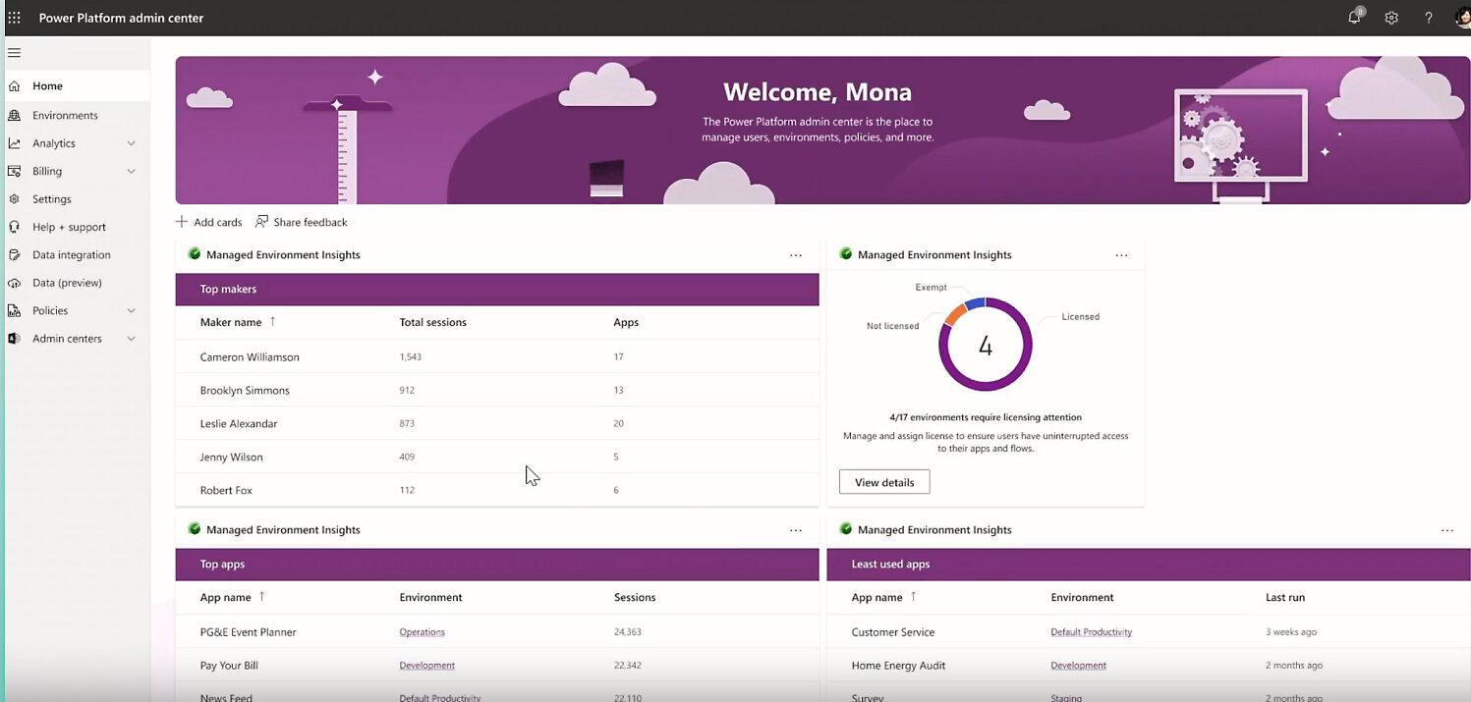1471x702 pixels.
Task: Expand the Billing chevron
Action: pyautogui.click(x=132, y=171)
